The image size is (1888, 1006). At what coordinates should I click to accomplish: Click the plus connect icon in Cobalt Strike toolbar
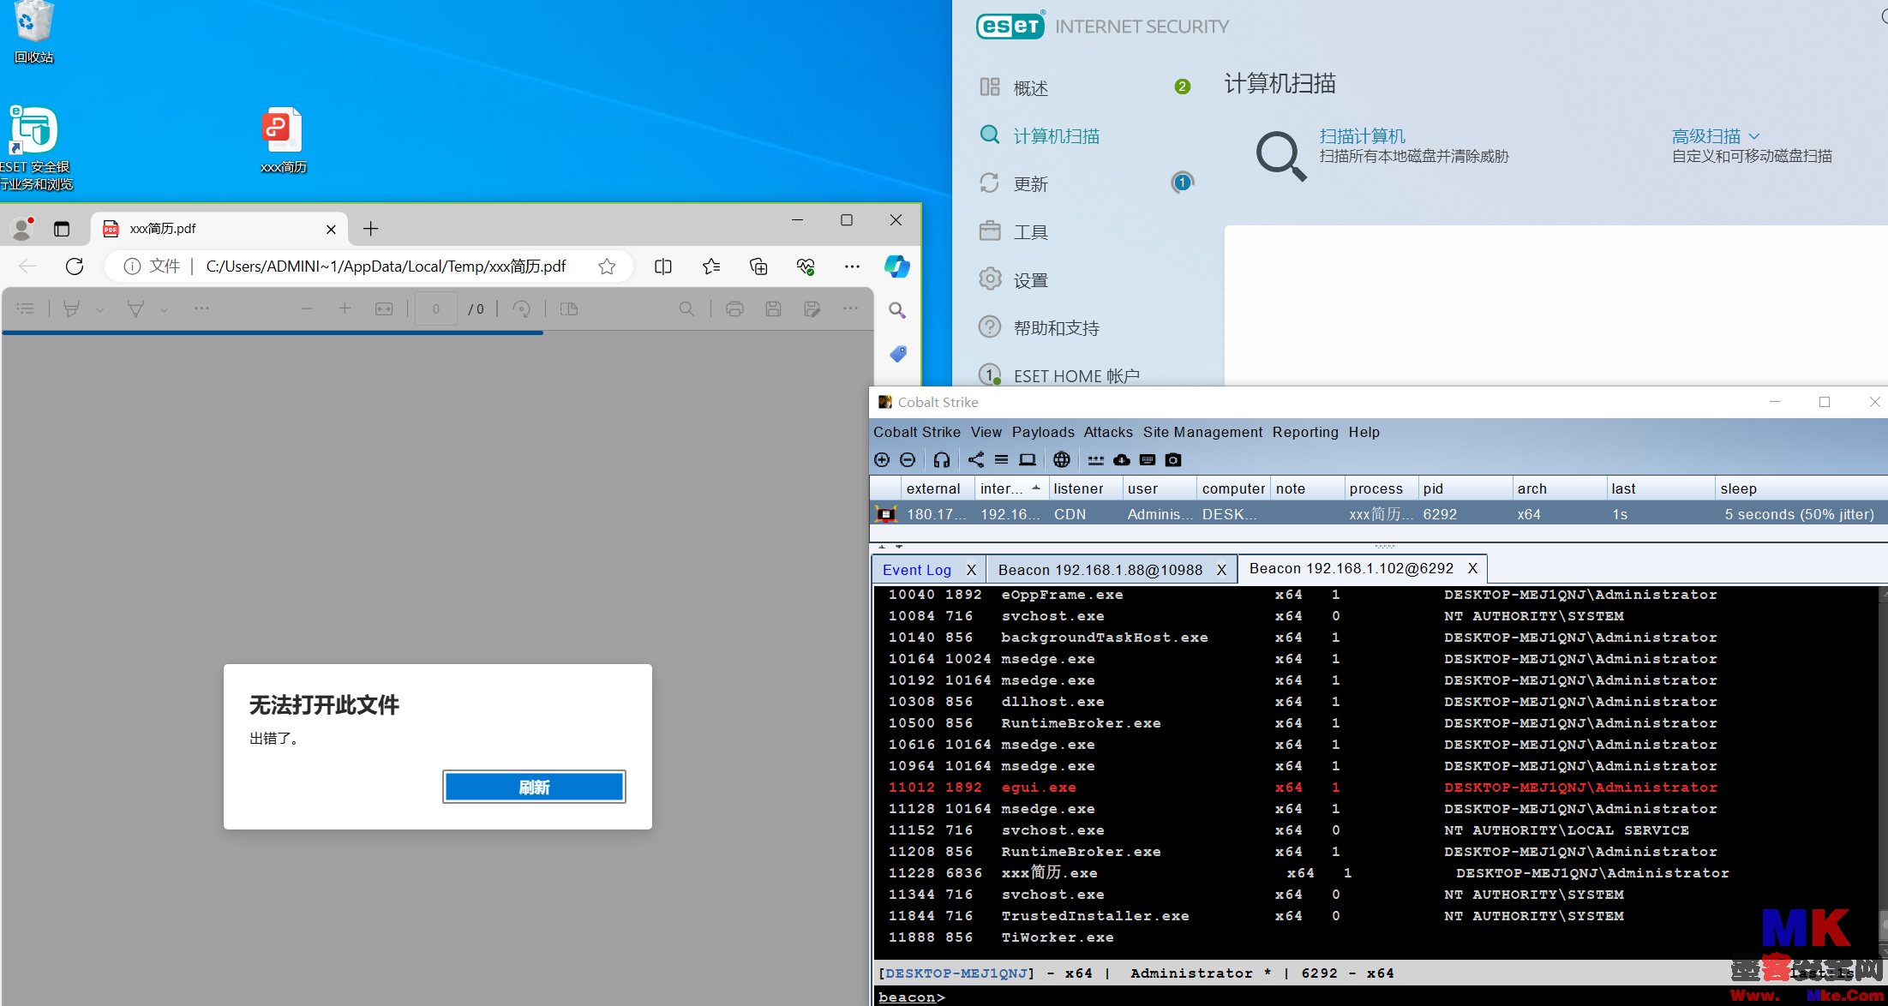click(x=882, y=460)
